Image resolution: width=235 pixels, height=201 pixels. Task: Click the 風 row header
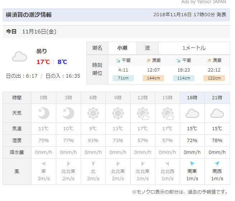[17, 172]
